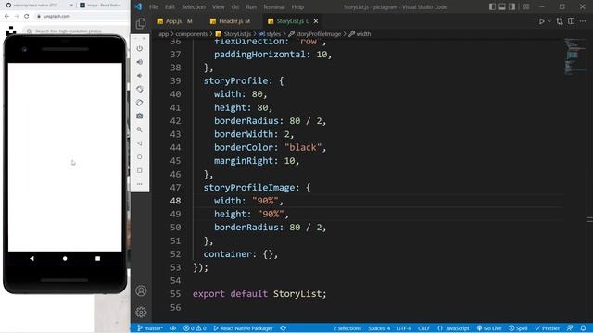
Task: Click the Chrome address bar showing unsplash.com
Action: pos(82,17)
